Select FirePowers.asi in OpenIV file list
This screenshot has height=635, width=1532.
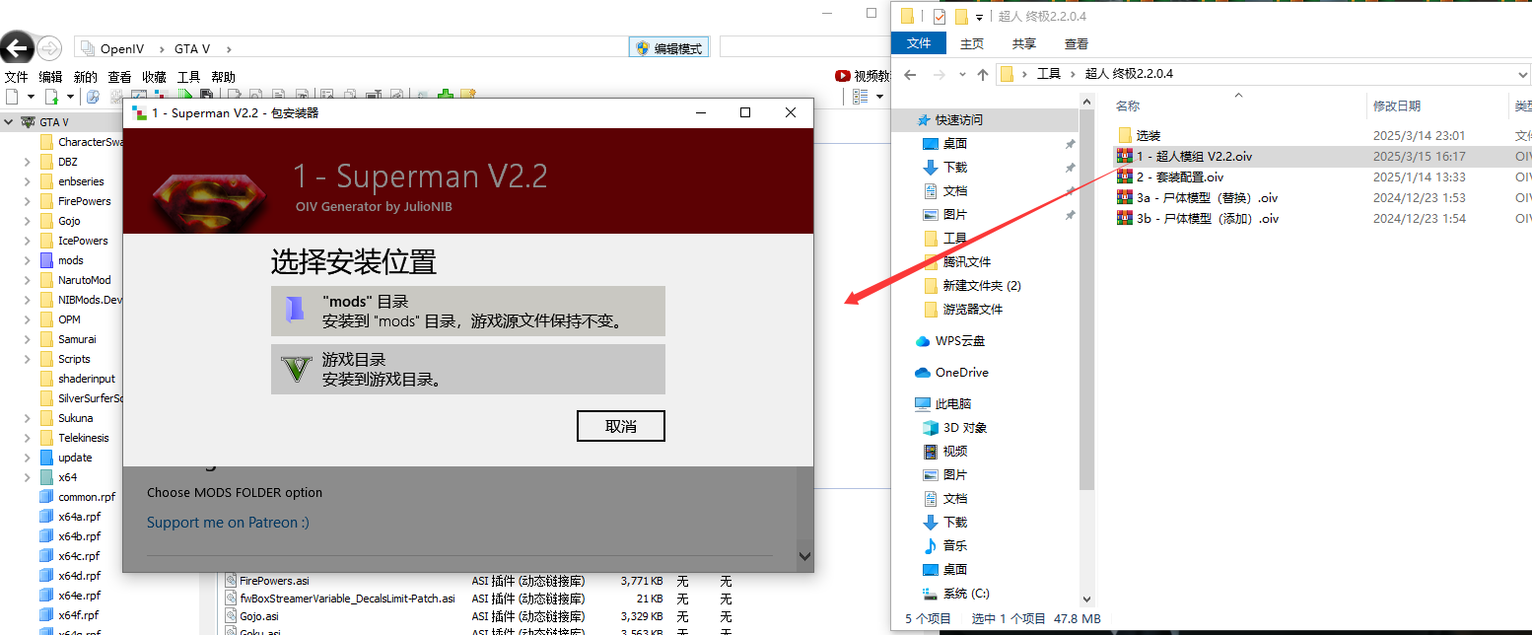tap(267, 581)
